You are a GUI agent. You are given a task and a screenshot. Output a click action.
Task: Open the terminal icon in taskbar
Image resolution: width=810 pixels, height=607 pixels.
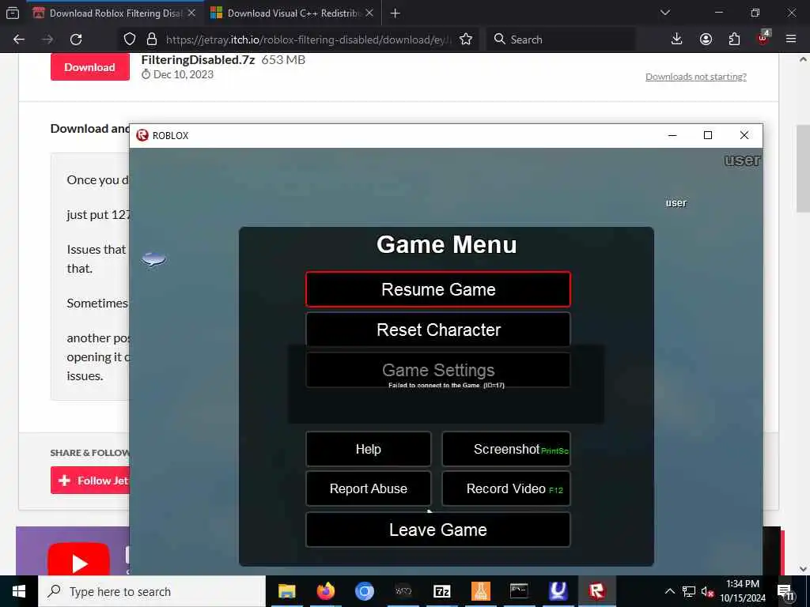pos(519,591)
